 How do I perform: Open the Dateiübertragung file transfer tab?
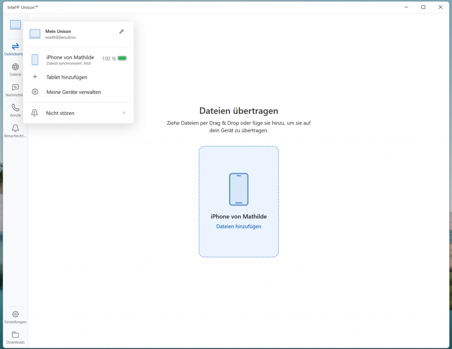coord(14,49)
